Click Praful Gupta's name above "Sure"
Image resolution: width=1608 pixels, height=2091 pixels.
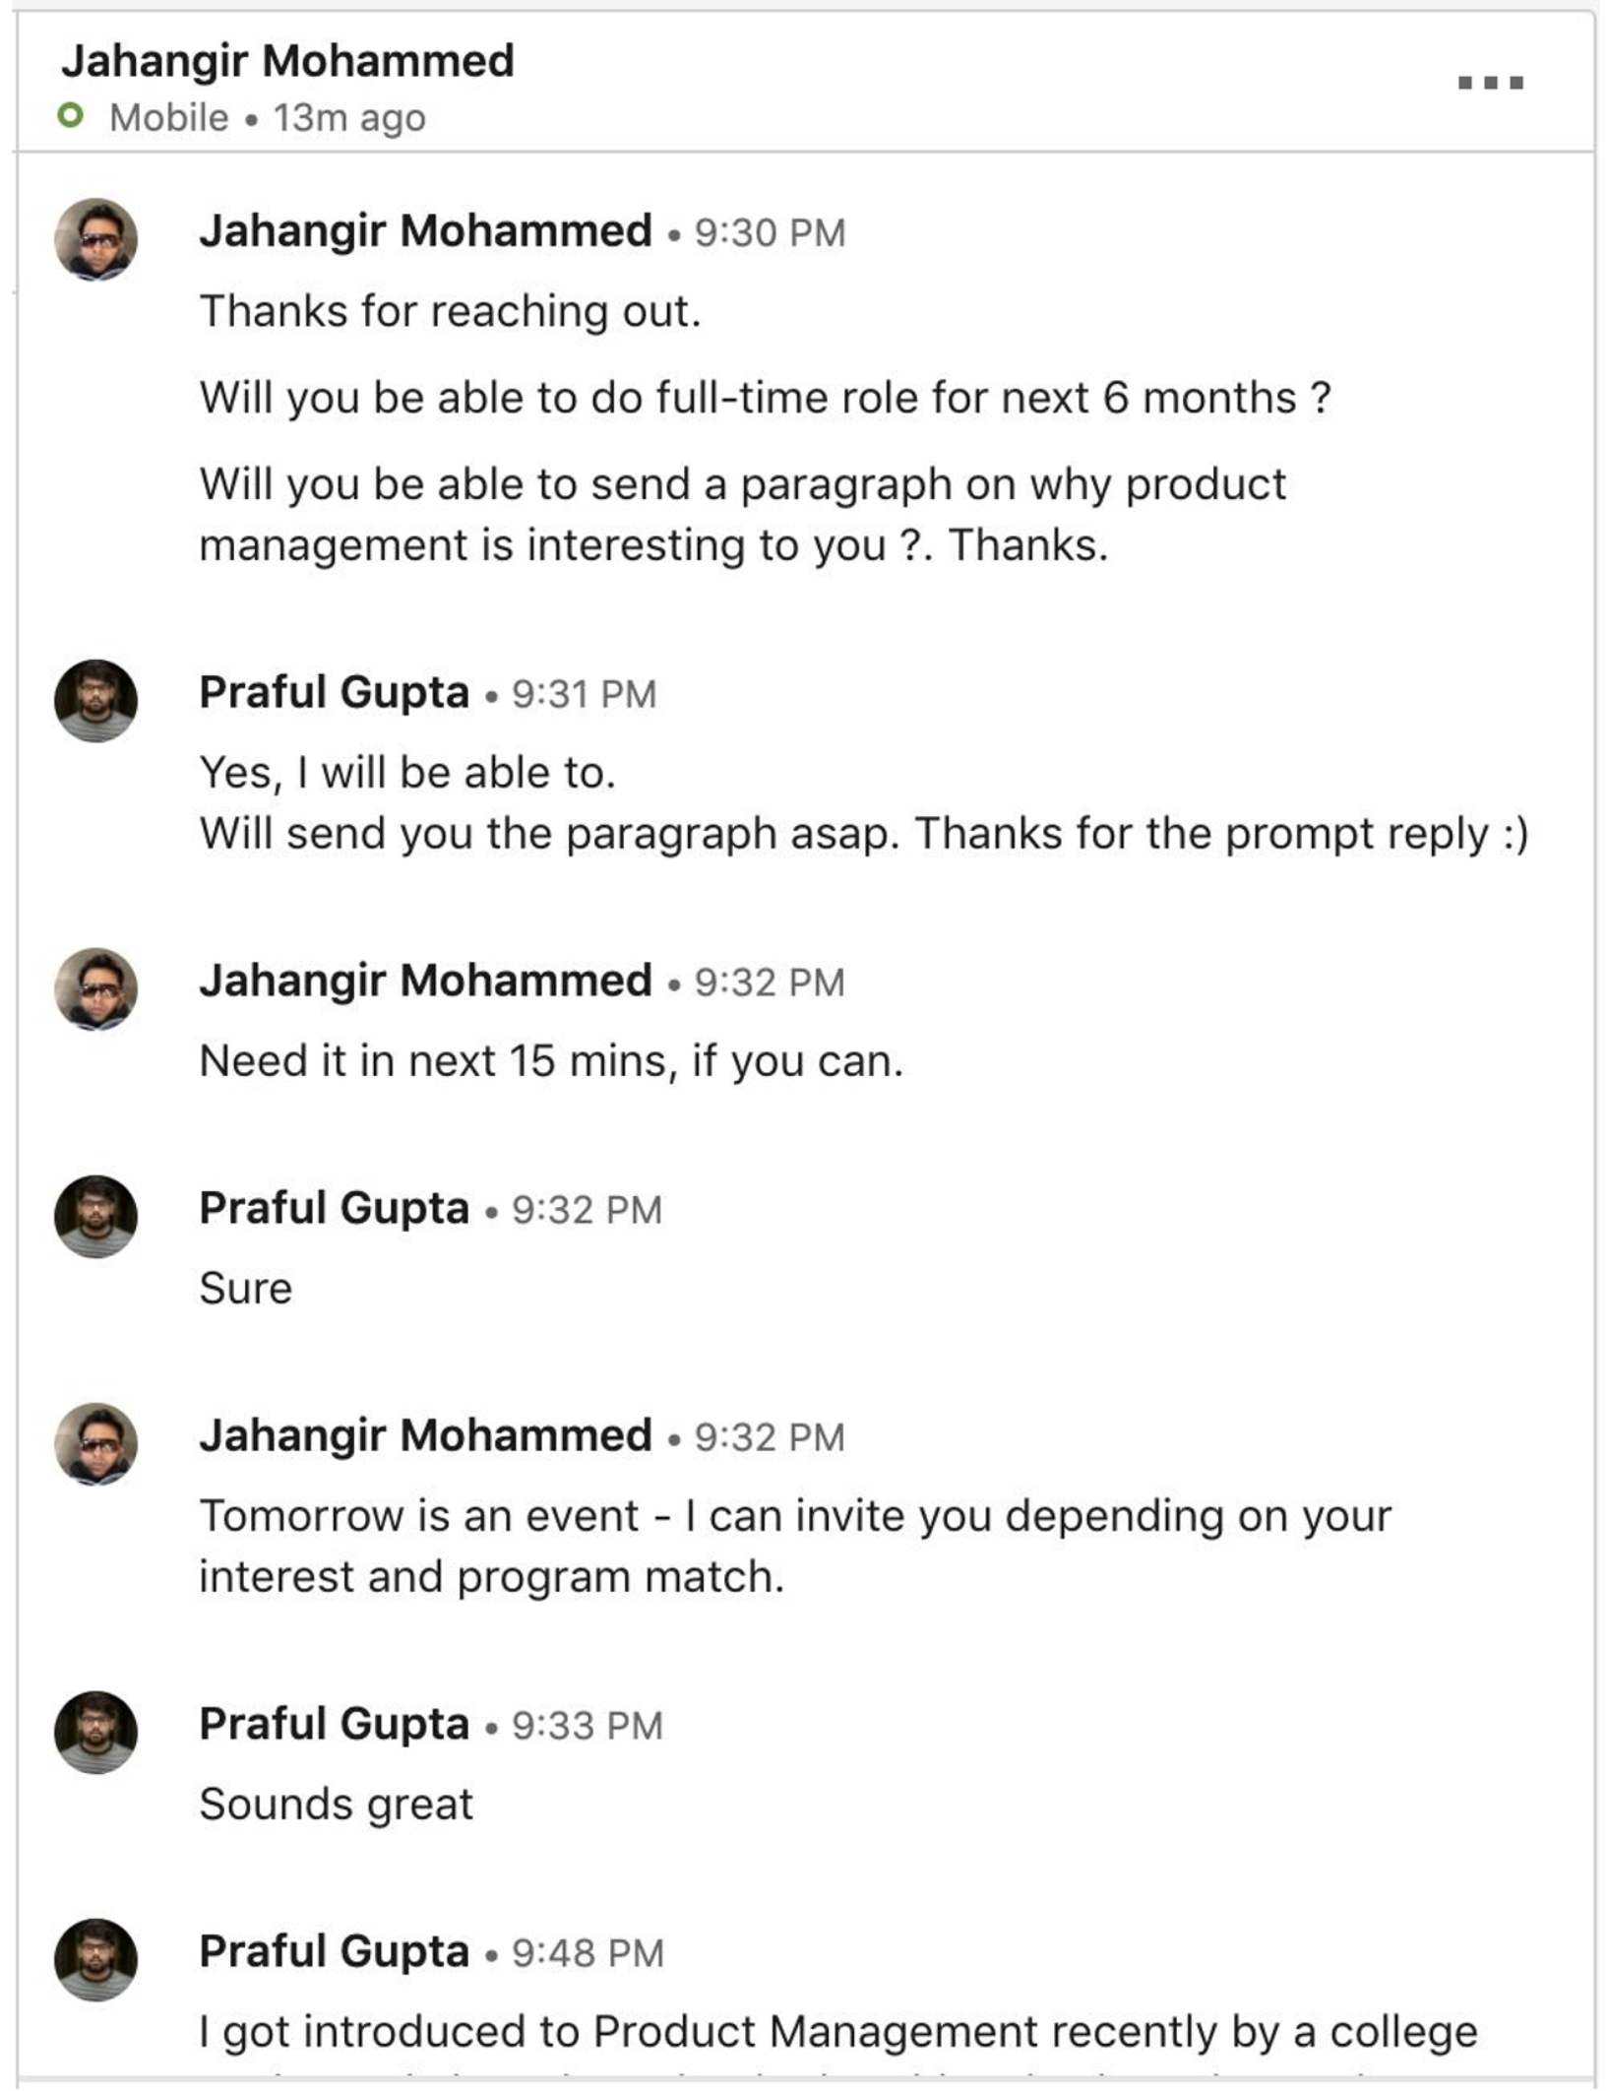[334, 1208]
